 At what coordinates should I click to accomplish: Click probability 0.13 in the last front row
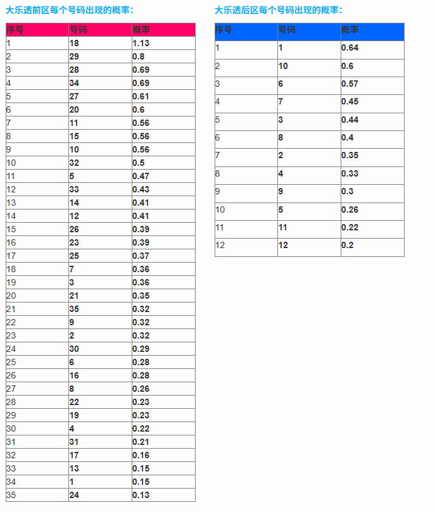pyautogui.click(x=163, y=495)
